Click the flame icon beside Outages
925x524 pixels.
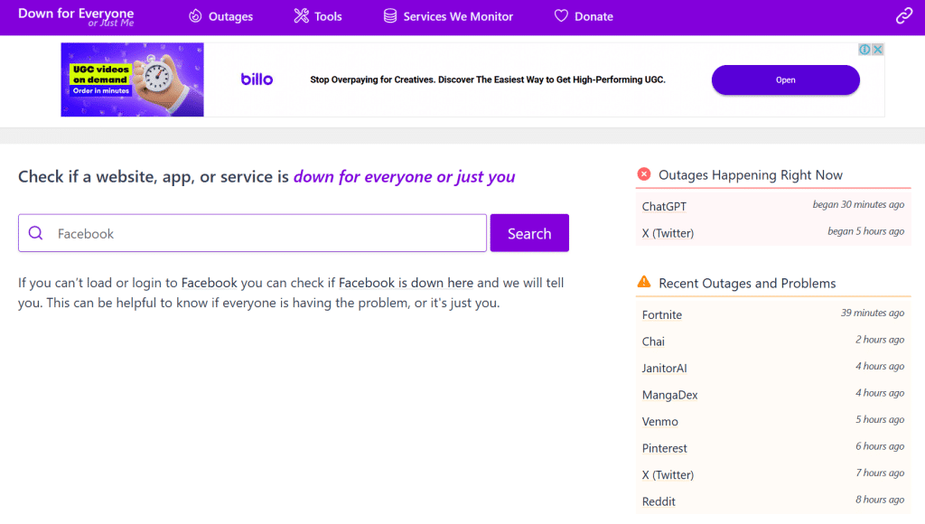point(195,16)
